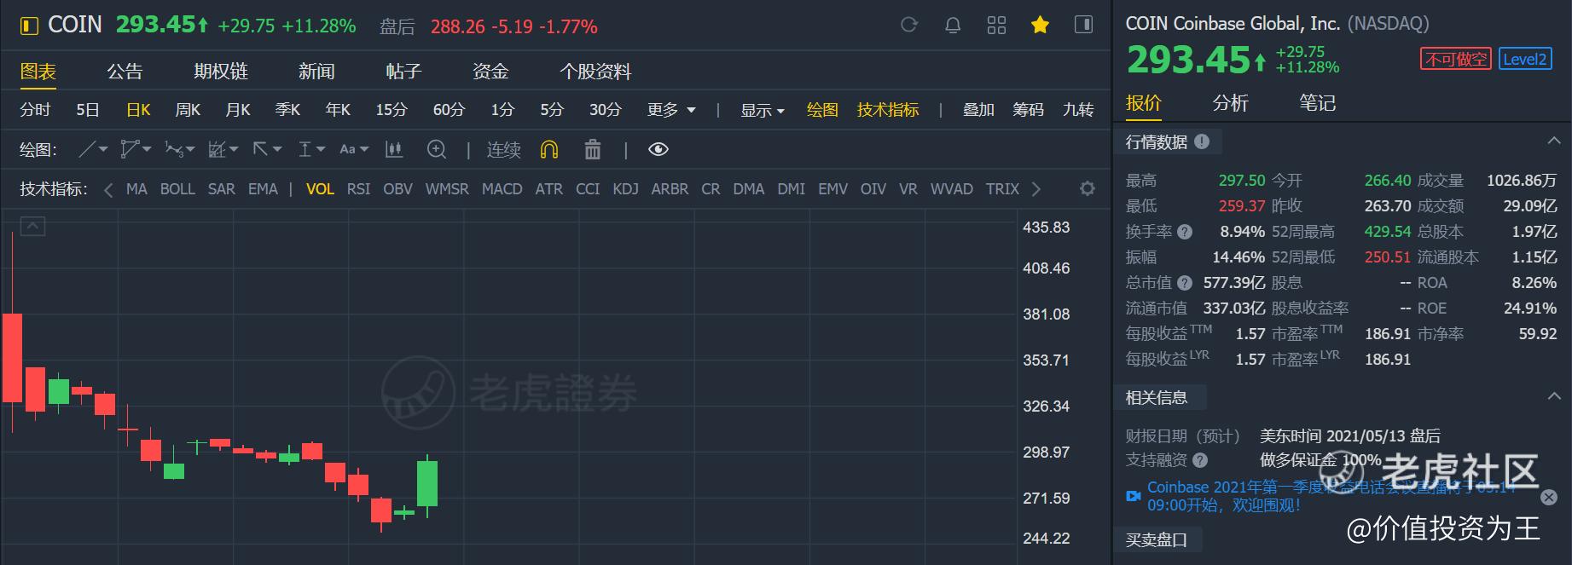This screenshot has height=565, width=1572.
Task: Open help for 换手率 turnover rate
Action: (1185, 232)
